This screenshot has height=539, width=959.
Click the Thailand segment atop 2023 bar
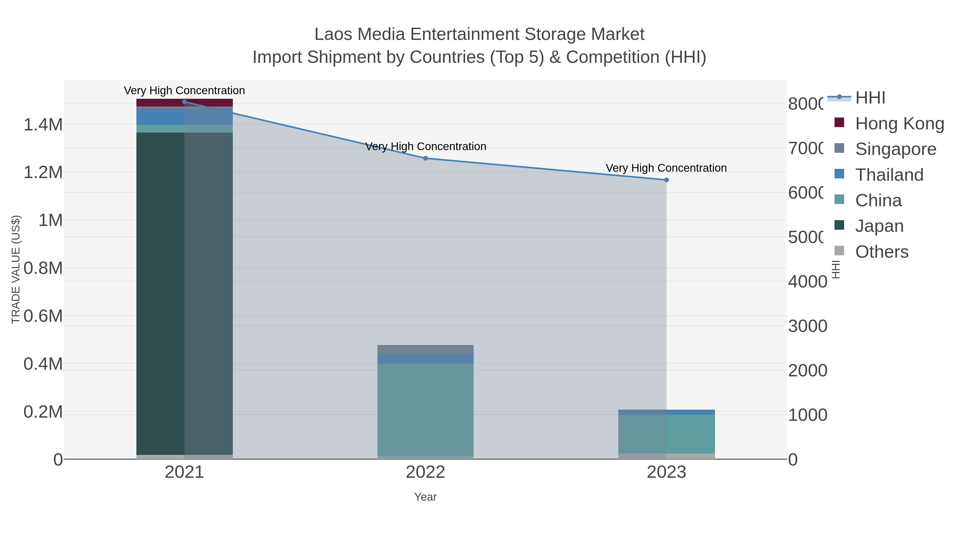[x=667, y=412]
